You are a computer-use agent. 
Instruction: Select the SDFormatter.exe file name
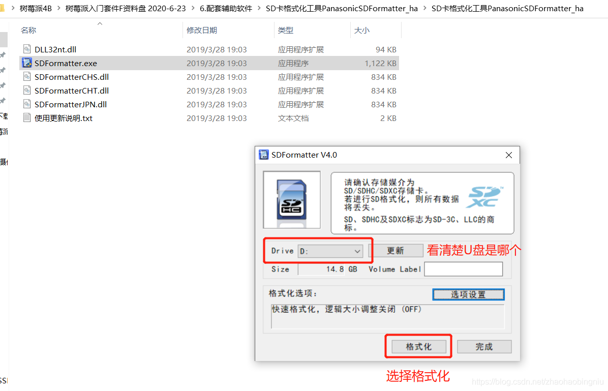coord(66,63)
